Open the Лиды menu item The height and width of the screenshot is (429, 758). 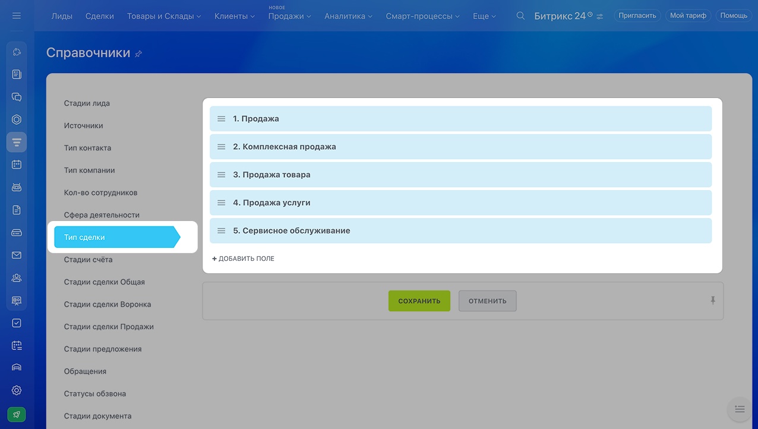(62, 16)
